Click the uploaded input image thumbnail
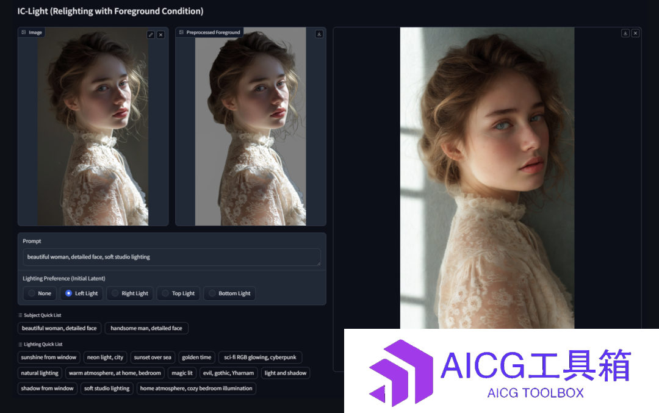Screen dimensions: 659x413 click(x=93, y=126)
